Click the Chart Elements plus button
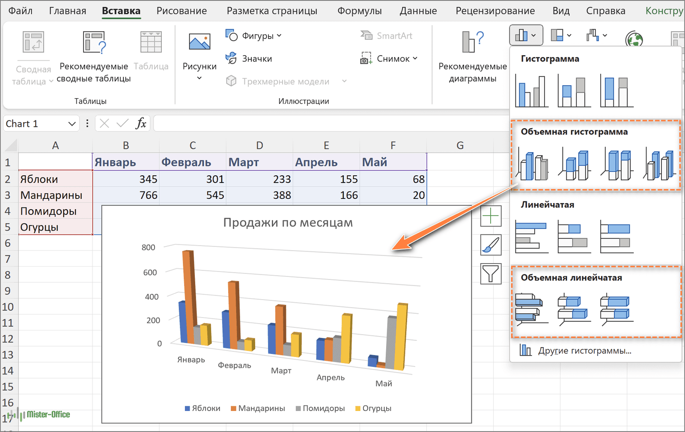 [x=491, y=216]
